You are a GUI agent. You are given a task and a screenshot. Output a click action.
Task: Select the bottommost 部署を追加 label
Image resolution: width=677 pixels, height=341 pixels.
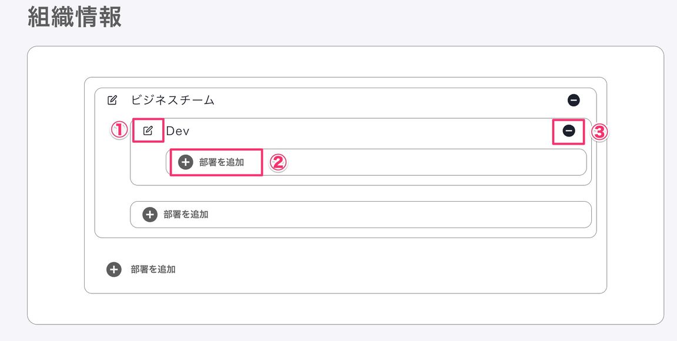click(153, 270)
